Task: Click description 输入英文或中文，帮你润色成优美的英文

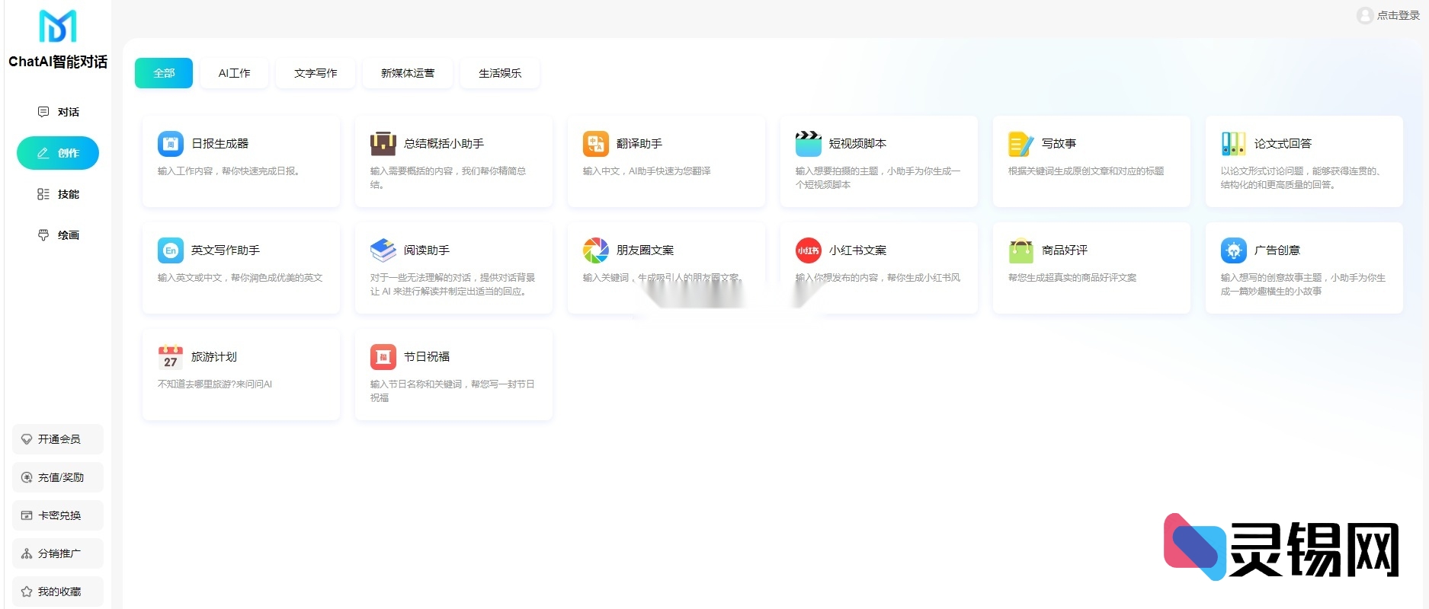Action: pos(240,278)
